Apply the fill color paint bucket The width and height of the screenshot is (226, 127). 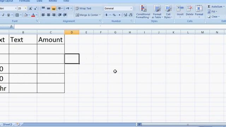(x=26, y=15)
